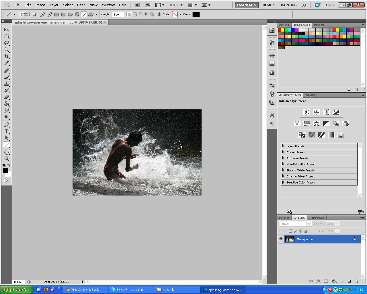Screen dimensions: 367x294
Task: Switch to Design workspace
Action: pyautogui.click(x=269, y=5)
